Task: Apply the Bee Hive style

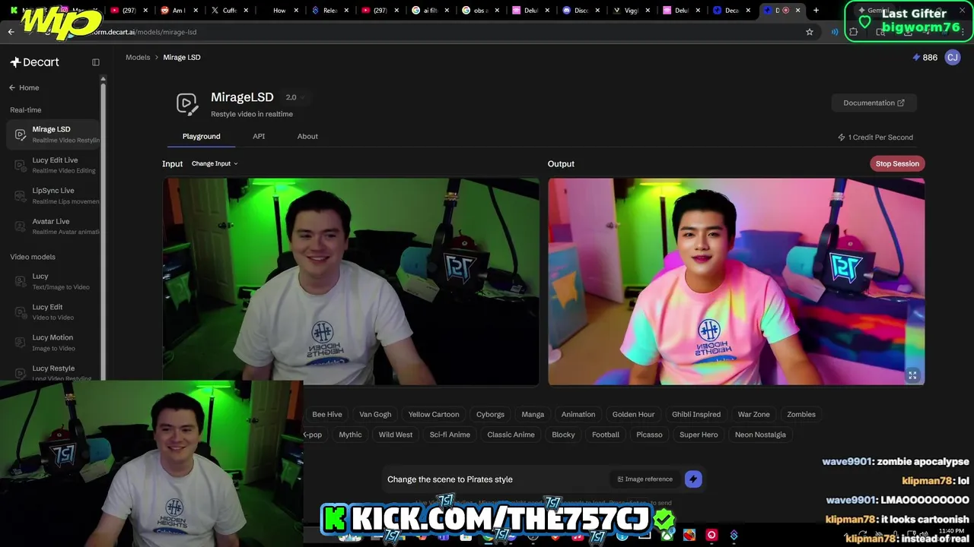Action: click(x=327, y=415)
